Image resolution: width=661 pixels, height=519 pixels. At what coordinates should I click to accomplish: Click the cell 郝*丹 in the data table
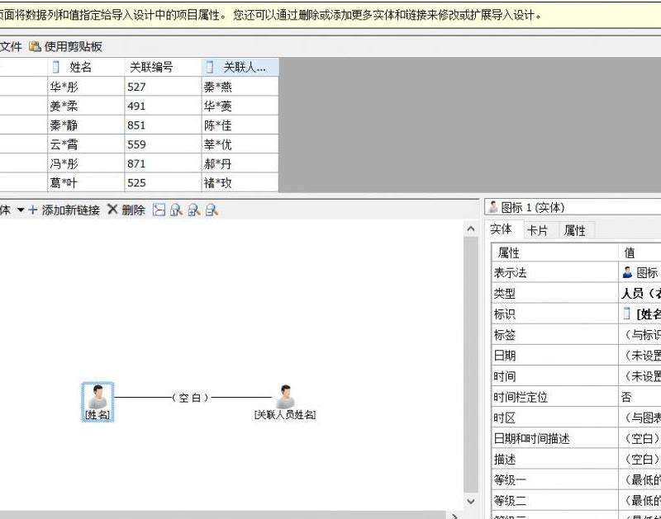coord(240,163)
